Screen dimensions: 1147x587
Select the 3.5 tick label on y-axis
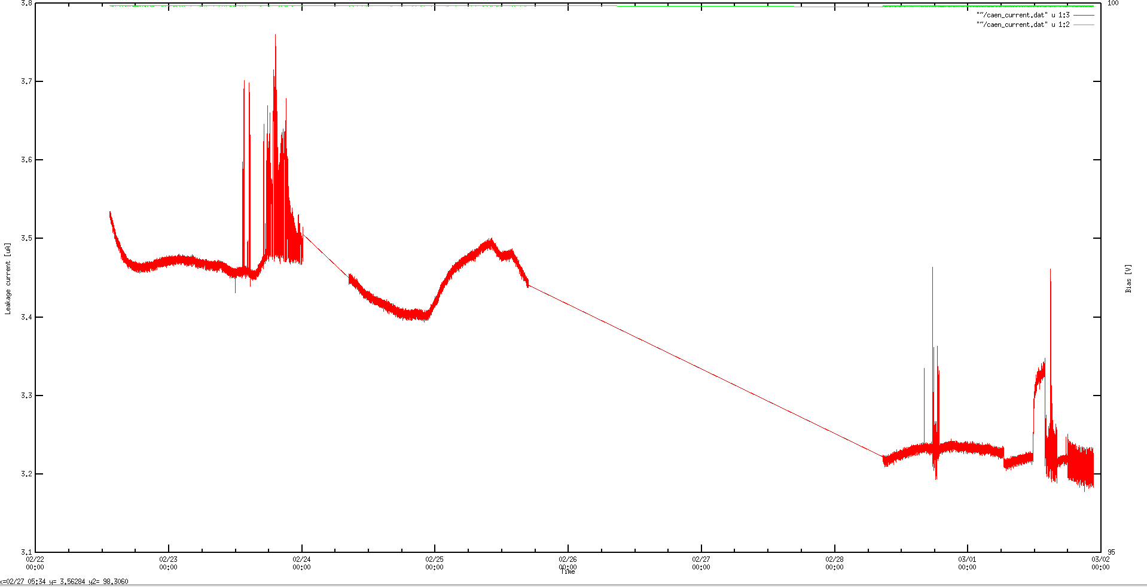click(x=27, y=238)
